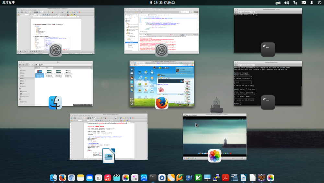This screenshot has width=324, height=183.
Task: Open the red PDF reader in dock
Action: pyautogui.click(x=225, y=178)
